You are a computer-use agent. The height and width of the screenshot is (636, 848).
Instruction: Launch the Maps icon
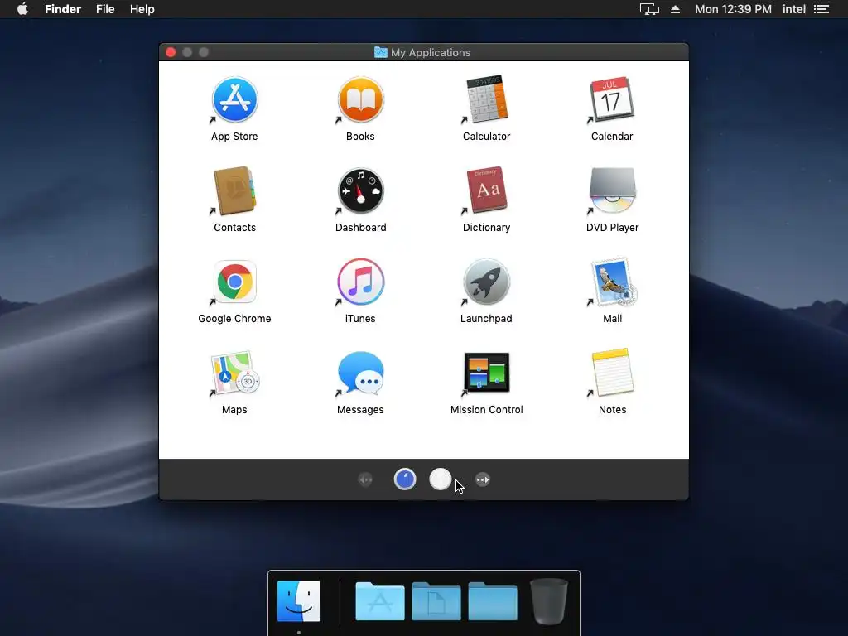click(234, 373)
